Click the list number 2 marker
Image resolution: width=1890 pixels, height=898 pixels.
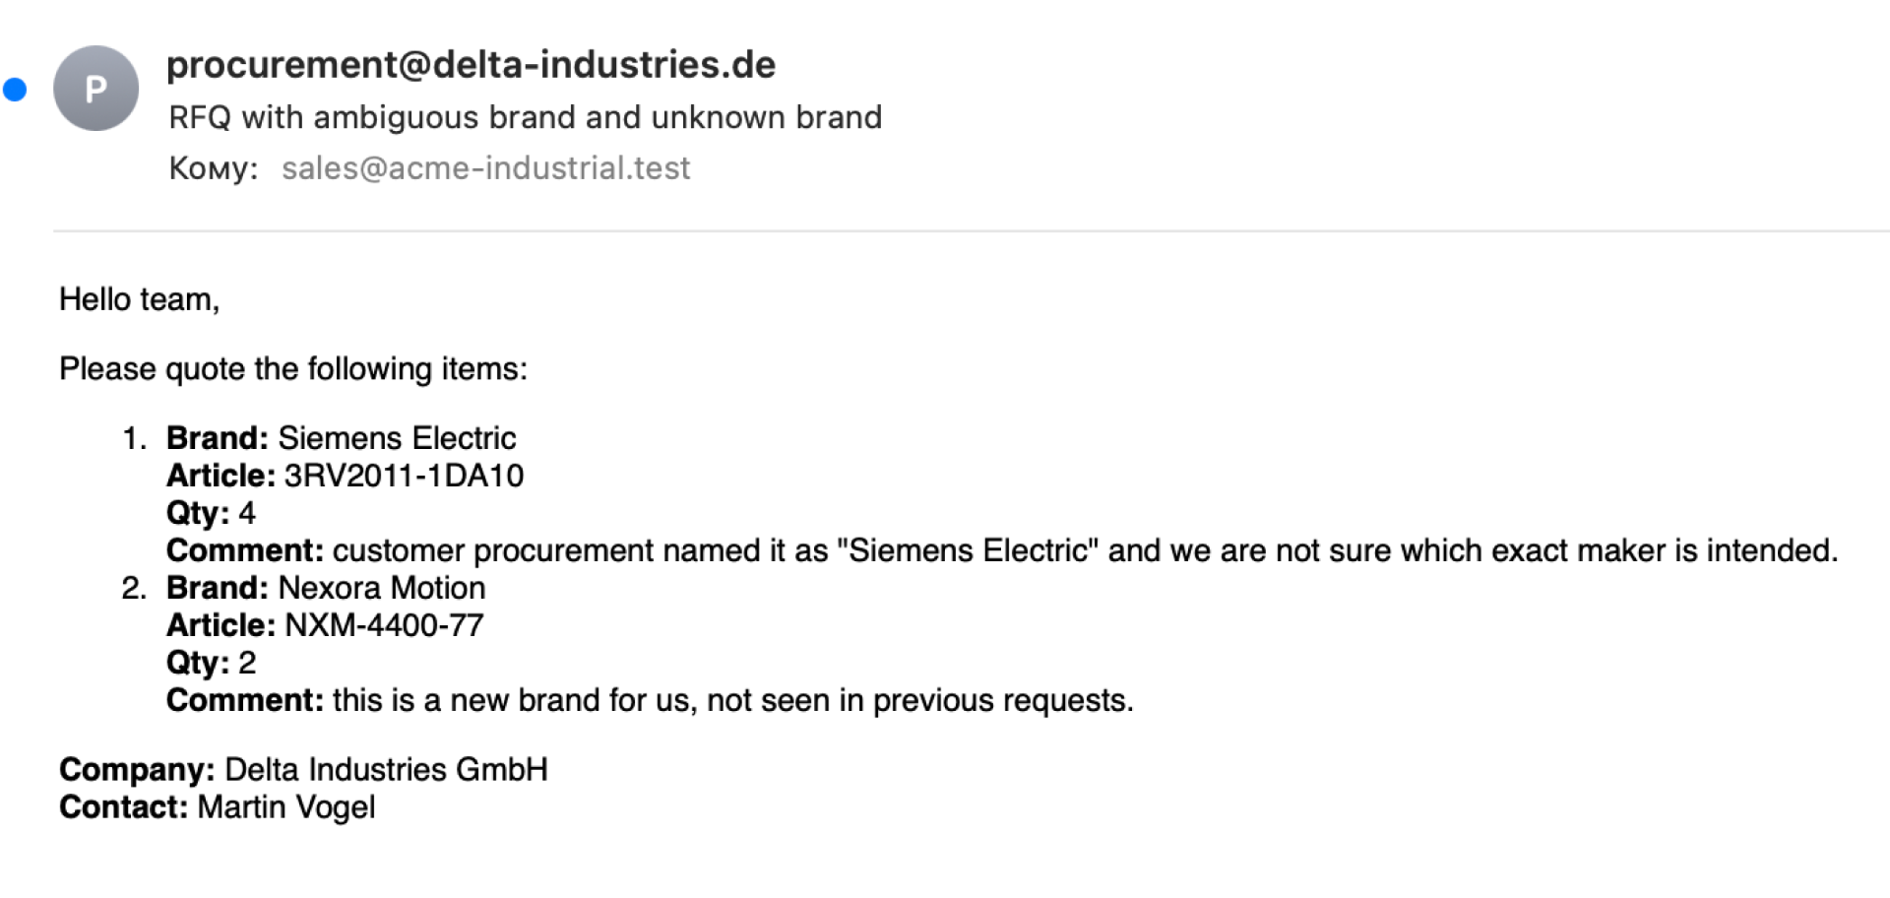tap(134, 588)
